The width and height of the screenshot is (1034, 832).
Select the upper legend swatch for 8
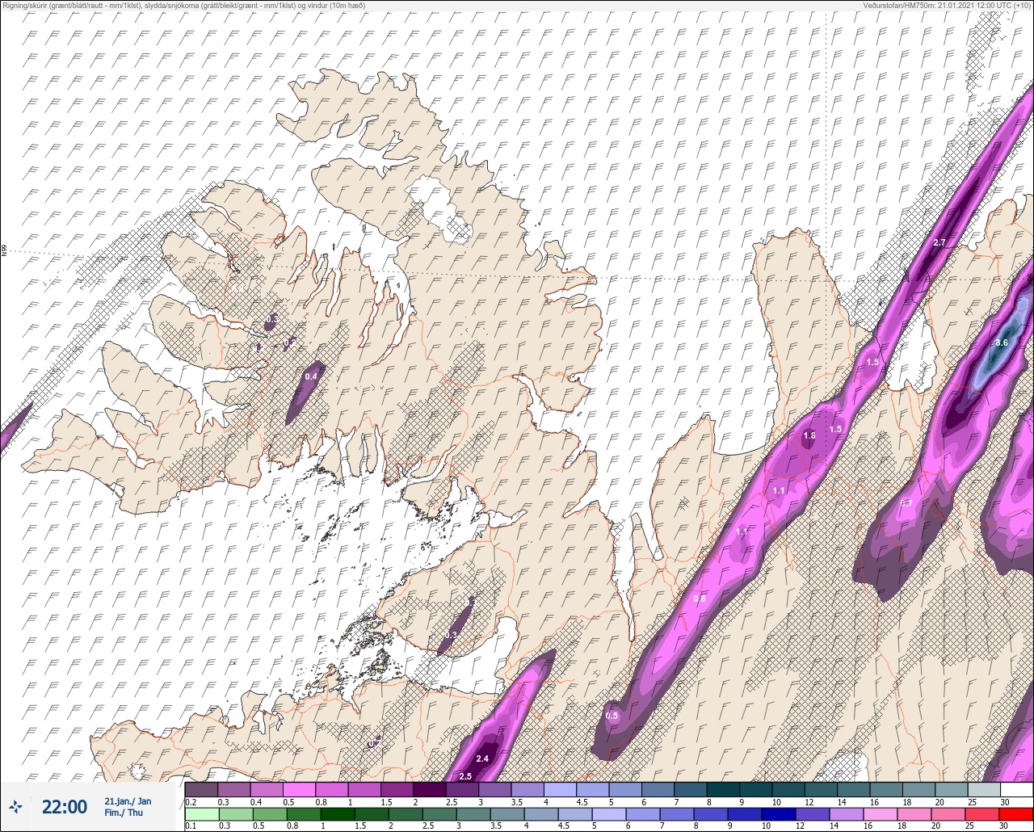(723, 789)
